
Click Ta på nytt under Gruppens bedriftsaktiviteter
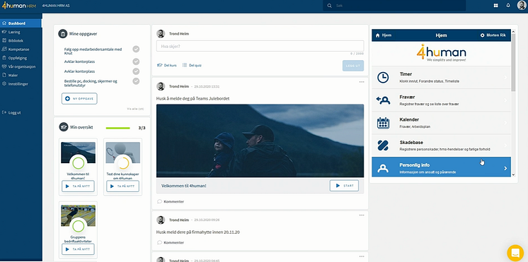click(x=78, y=249)
